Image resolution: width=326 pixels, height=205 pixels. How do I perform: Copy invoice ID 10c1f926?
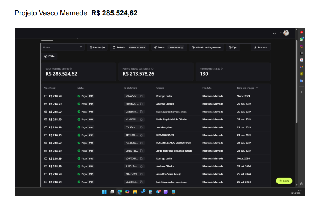(141, 104)
